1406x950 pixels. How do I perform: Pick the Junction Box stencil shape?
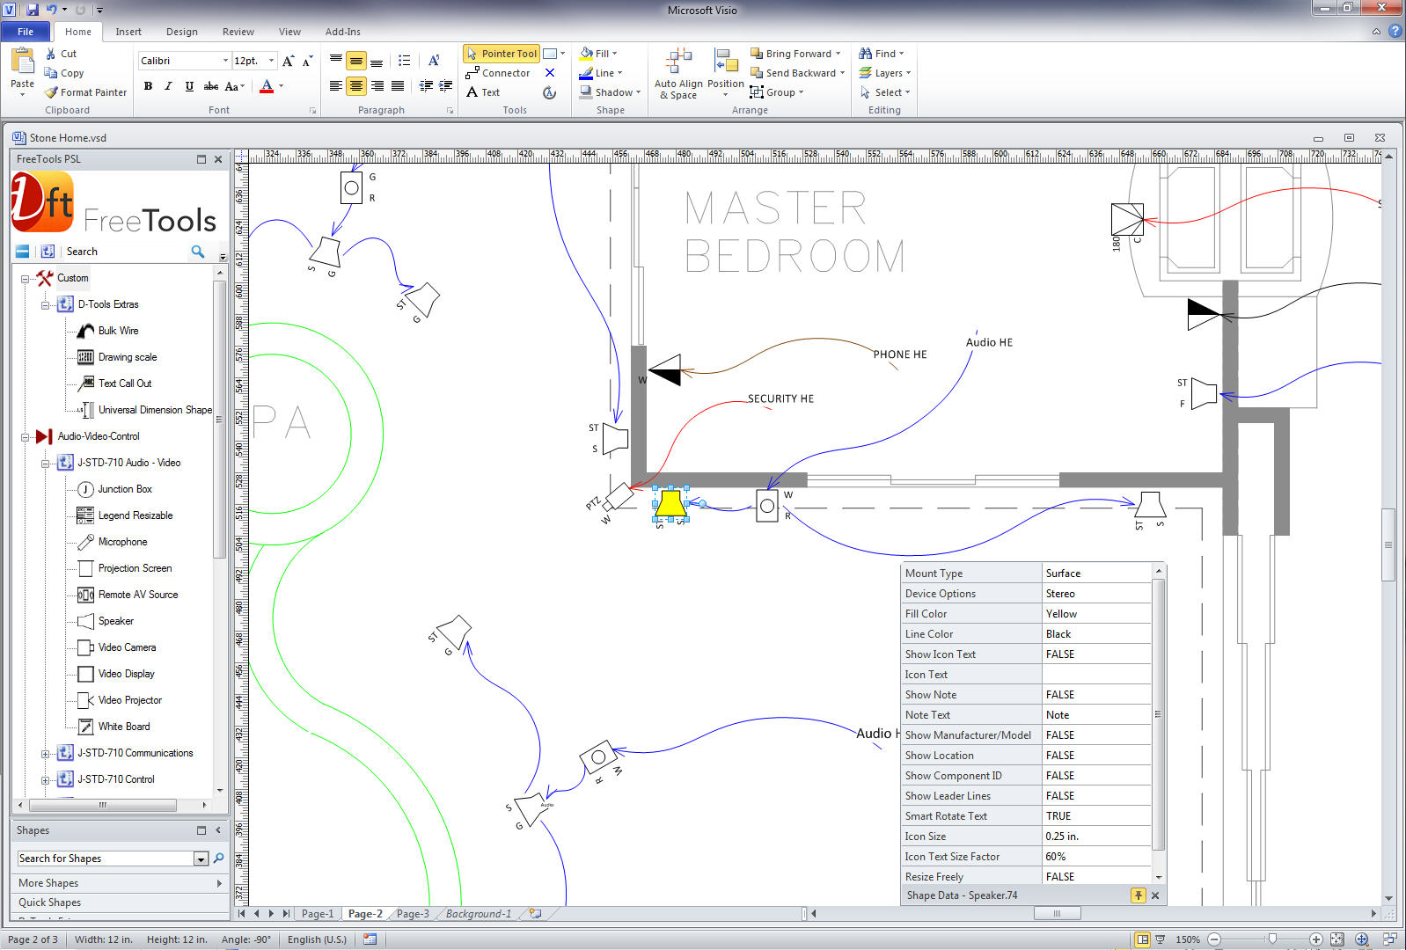pos(124,489)
